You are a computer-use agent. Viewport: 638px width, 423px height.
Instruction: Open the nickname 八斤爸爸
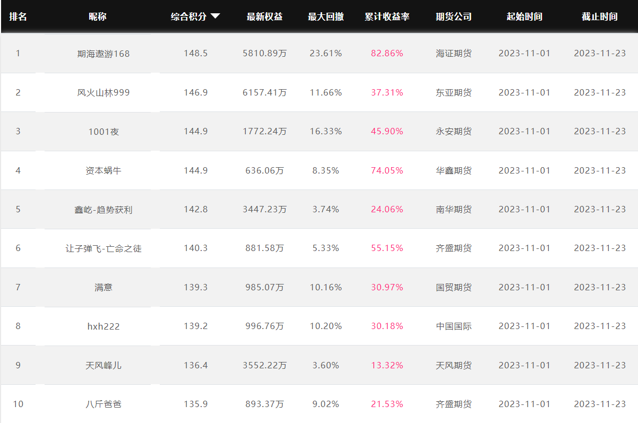click(x=103, y=404)
